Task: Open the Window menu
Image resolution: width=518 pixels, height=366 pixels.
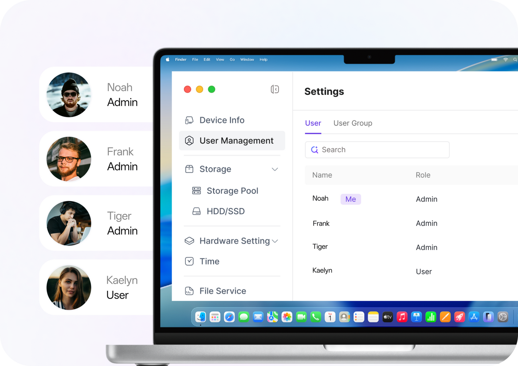Action: 247,59
